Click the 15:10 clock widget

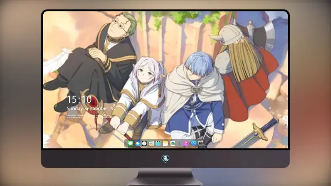[79, 99]
